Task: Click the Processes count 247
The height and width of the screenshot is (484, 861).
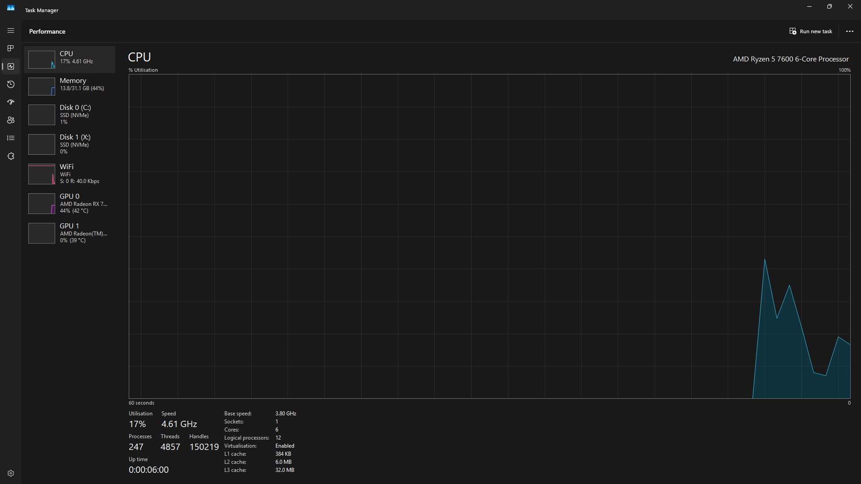Action: tap(136, 447)
